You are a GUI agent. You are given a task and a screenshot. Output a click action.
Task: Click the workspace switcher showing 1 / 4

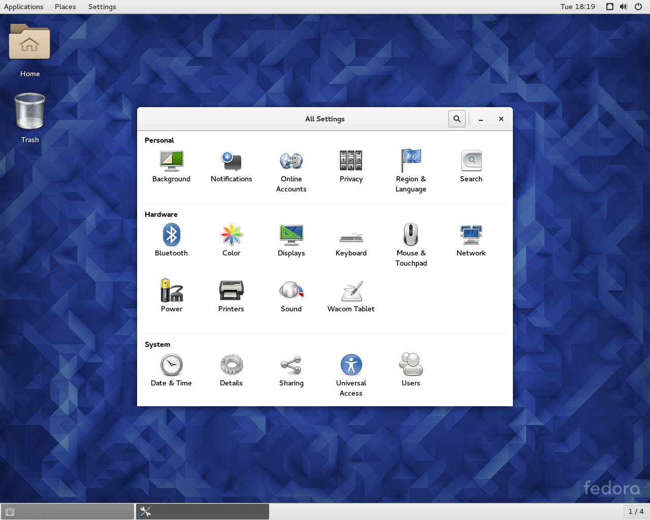[636, 512]
